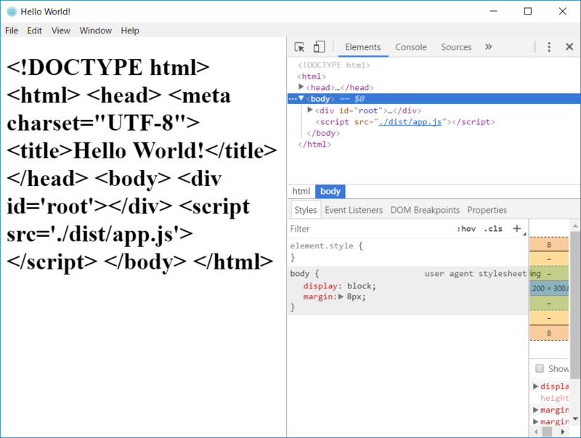This screenshot has height=438, width=581.
Task: Click the vertical scrollbar thumb in styles sidebar
Action: [x=575, y=304]
